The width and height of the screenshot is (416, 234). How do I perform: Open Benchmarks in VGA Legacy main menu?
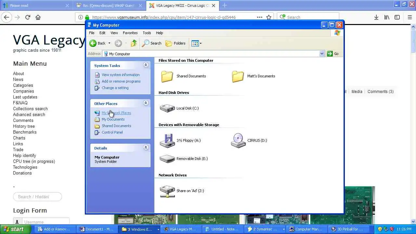click(25, 132)
